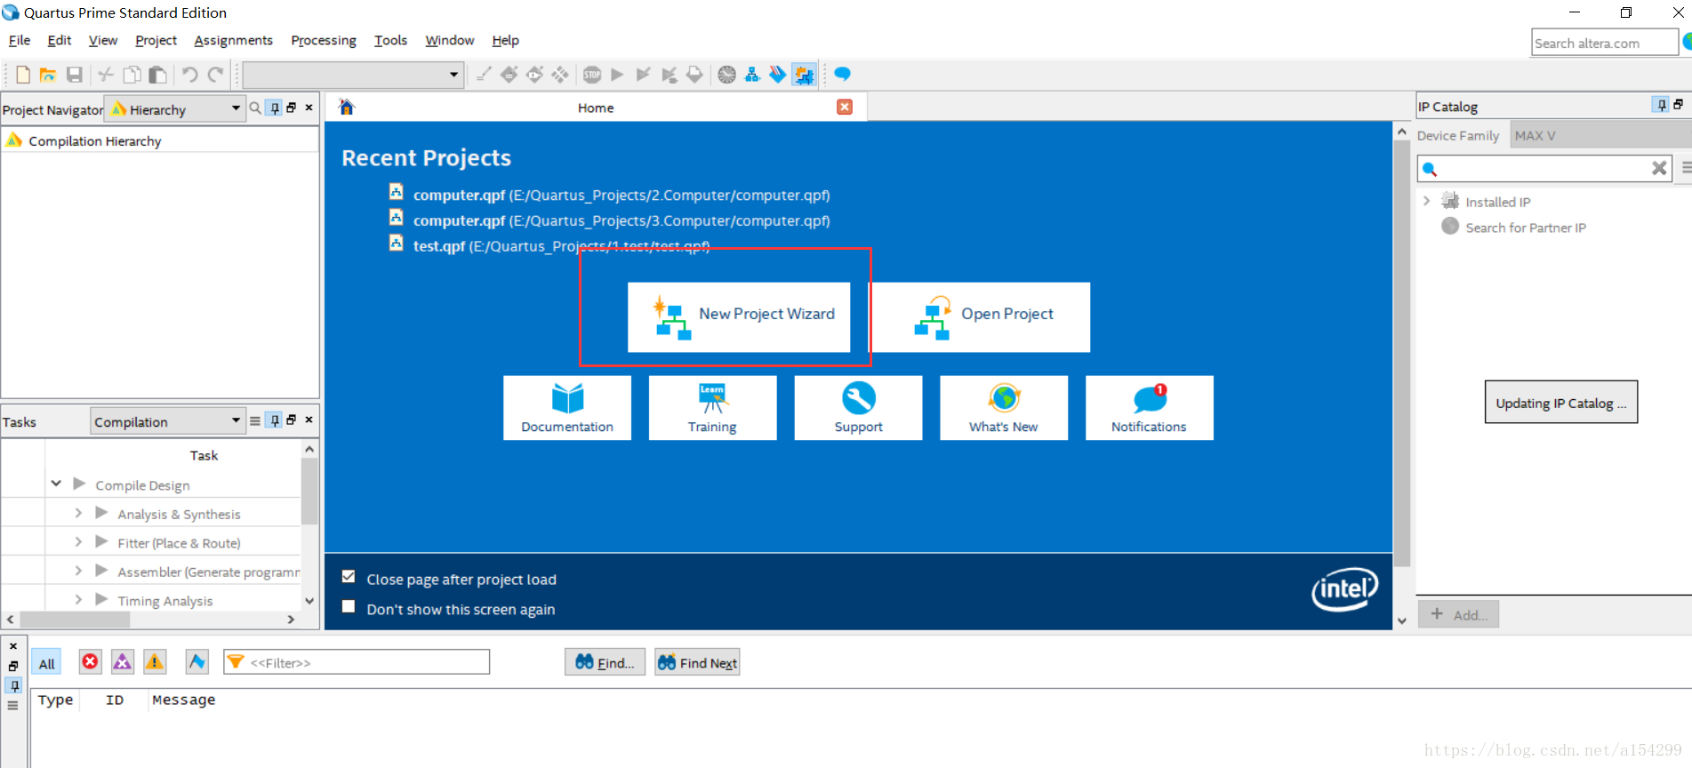
Task: Click the blue speech bubble toolbar icon
Action: 842,74
